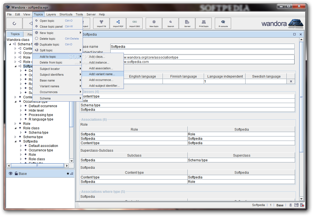This screenshot has height=216, width=313.
Task: Click the Wandora logo at top right
Action: [282, 23]
